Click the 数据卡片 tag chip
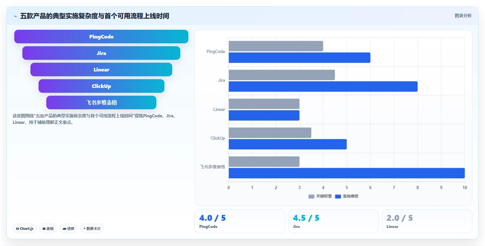The image size is (485, 246). [92, 229]
